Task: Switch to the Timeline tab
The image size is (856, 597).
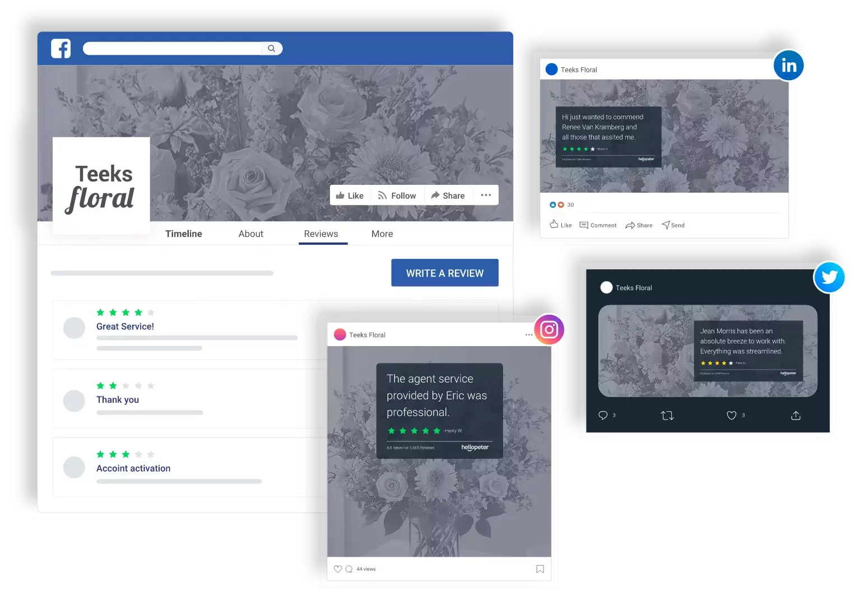Action: [x=183, y=234]
